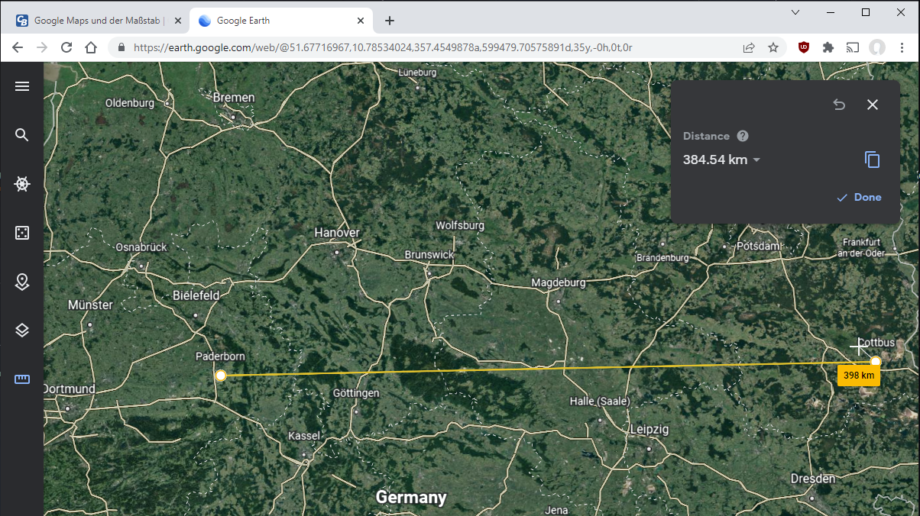Click the Brandenburg city label

coord(663,258)
